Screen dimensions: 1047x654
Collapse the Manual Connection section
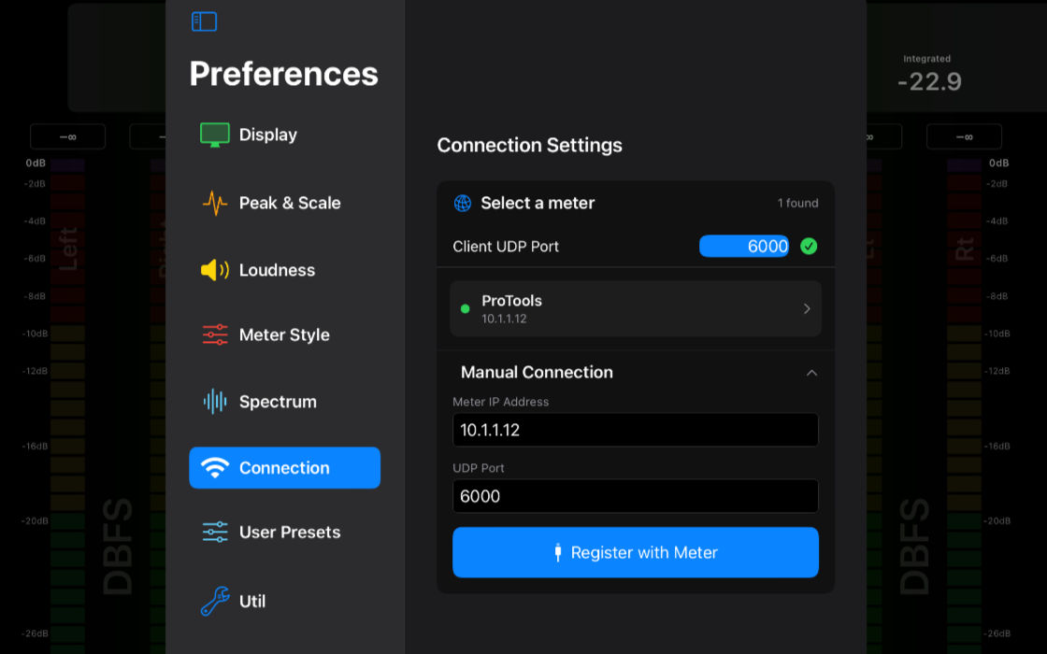(x=811, y=372)
